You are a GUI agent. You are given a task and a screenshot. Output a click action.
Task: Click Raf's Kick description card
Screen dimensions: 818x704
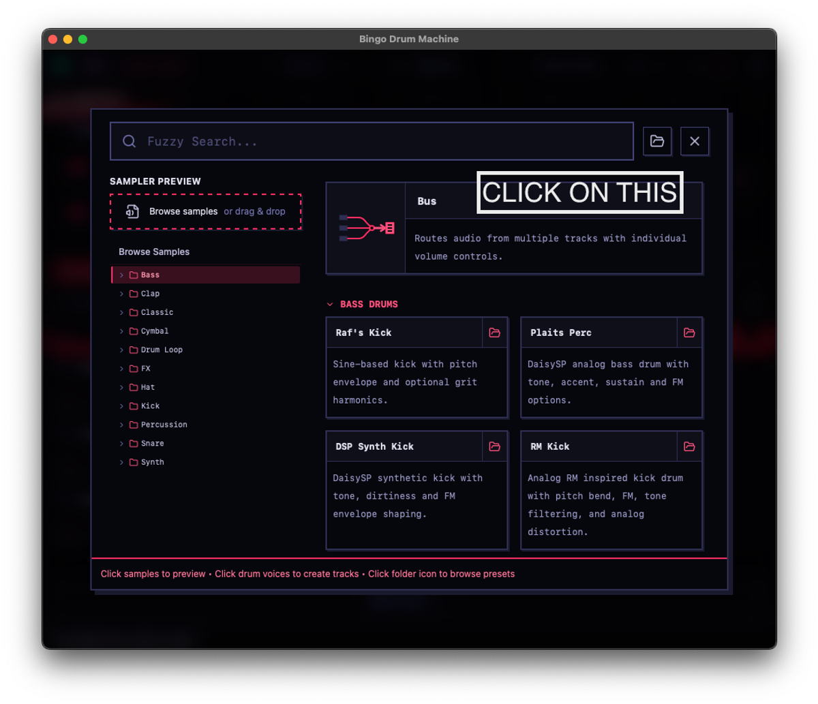tap(416, 382)
